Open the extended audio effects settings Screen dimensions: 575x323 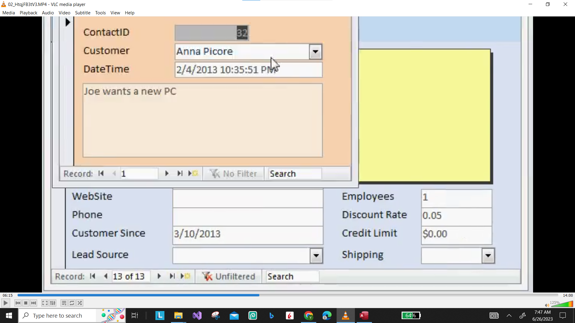(53, 303)
